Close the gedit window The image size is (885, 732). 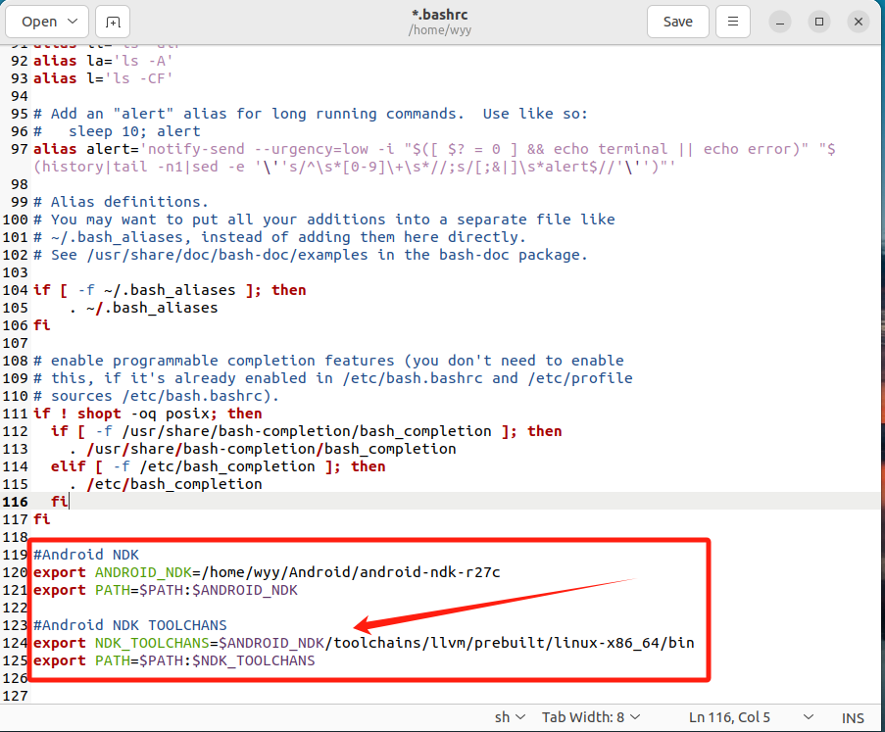click(x=860, y=21)
